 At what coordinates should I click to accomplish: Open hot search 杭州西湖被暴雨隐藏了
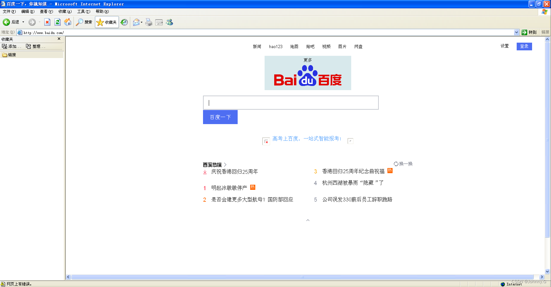click(x=353, y=183)
